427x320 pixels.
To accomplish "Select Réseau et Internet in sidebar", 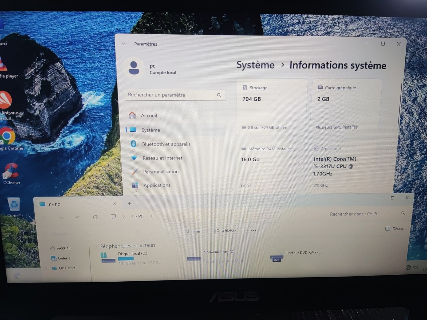I will pyautogui.click(x=162, y=158).
